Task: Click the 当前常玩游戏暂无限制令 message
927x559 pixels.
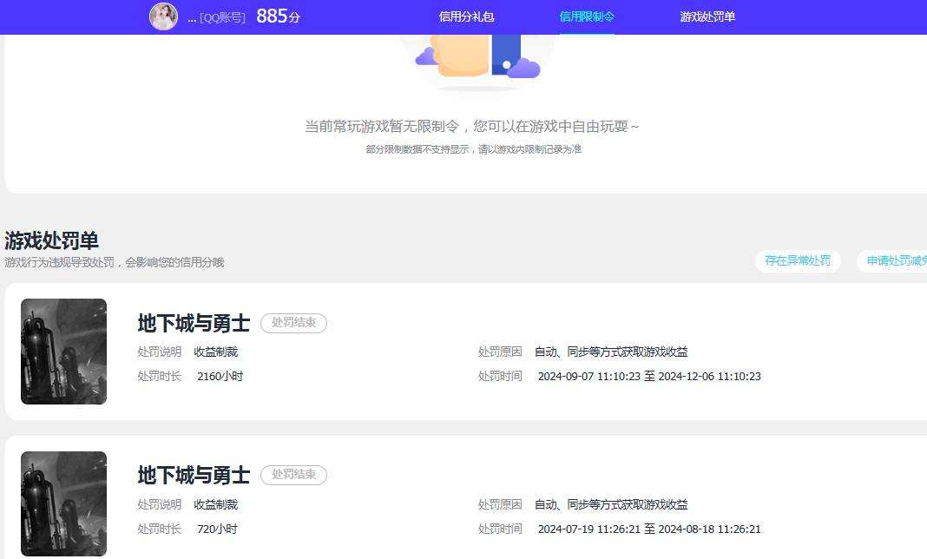Action: point(472,126)
